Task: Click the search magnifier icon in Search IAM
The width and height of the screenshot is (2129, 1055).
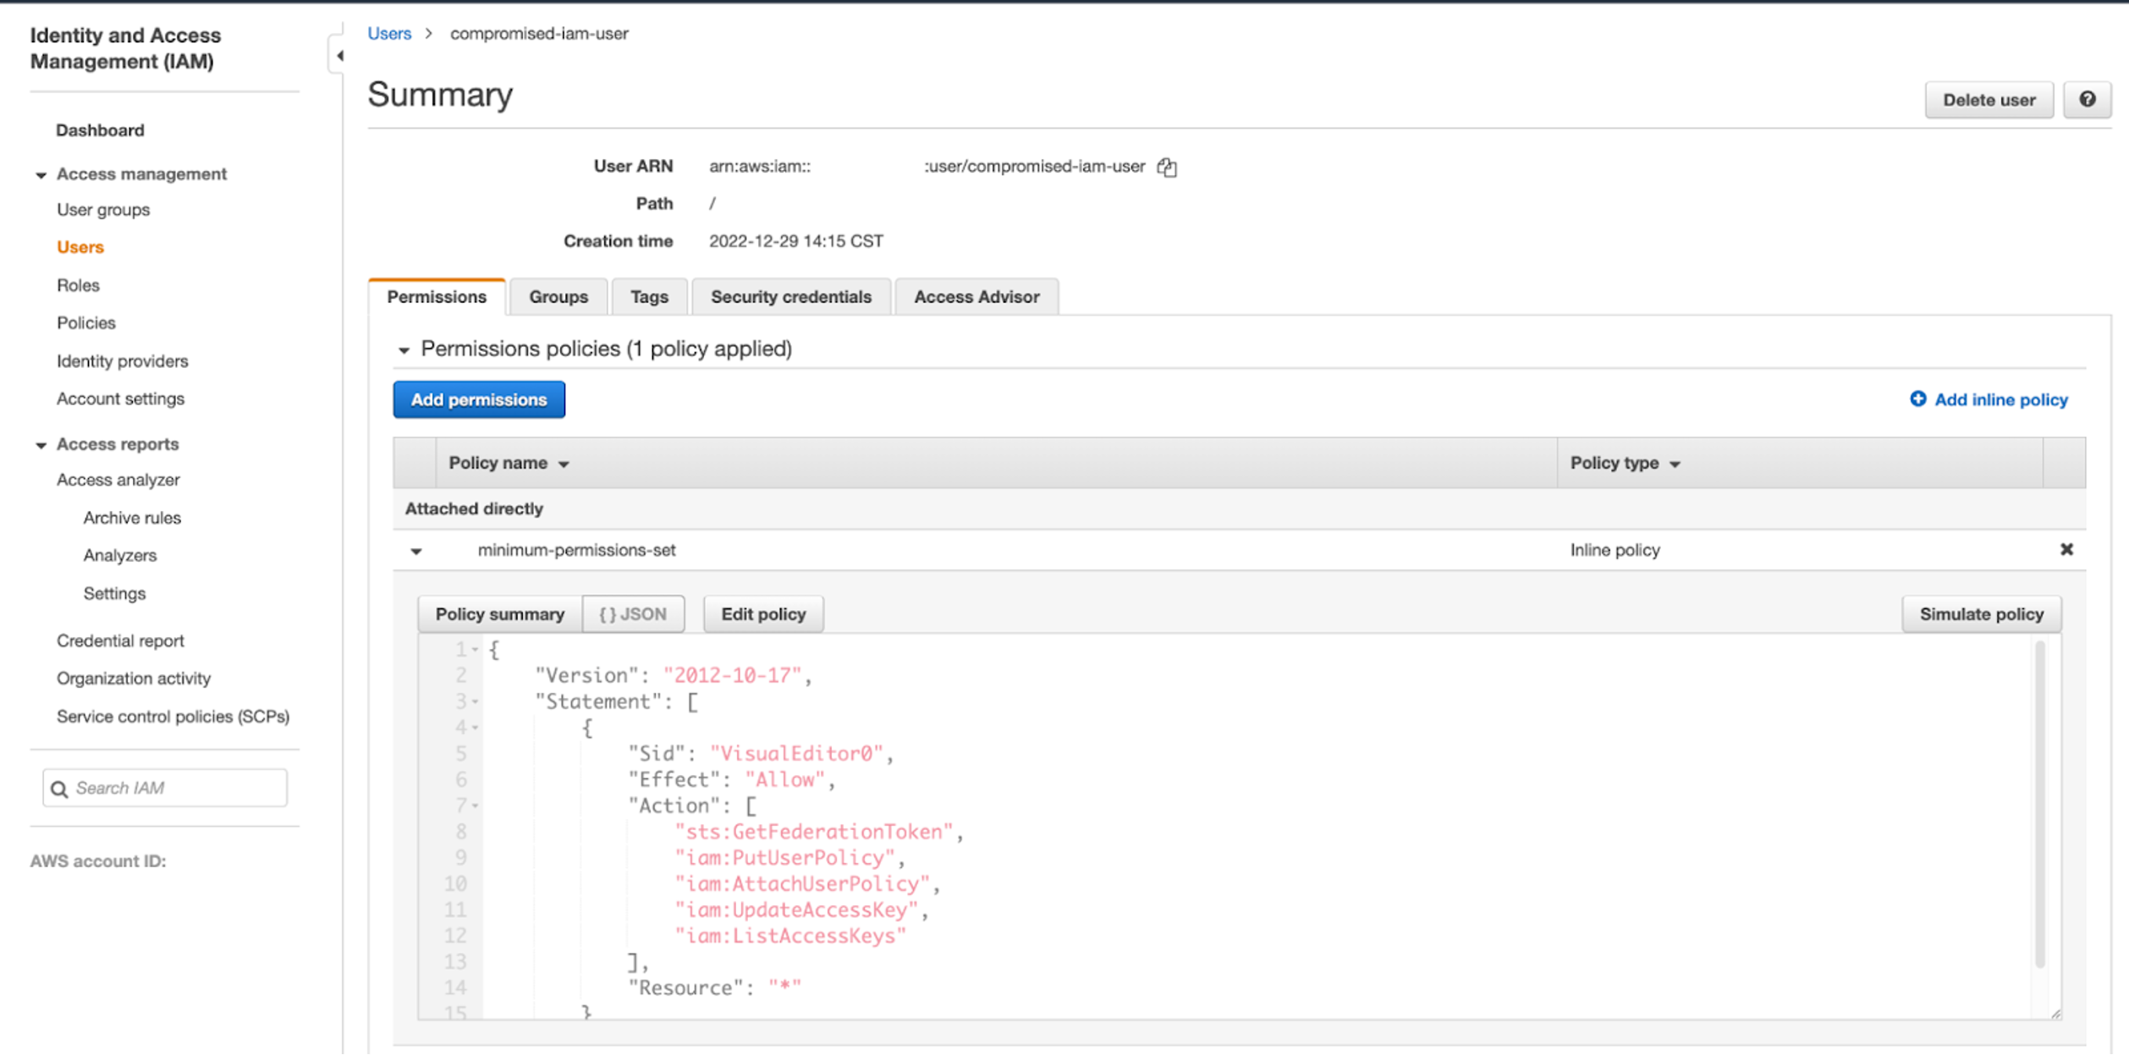Action: pos(58,789)
